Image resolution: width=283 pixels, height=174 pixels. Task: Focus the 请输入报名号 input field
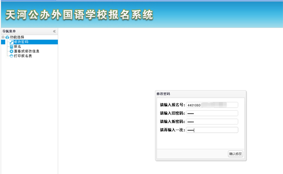point(212,105)
